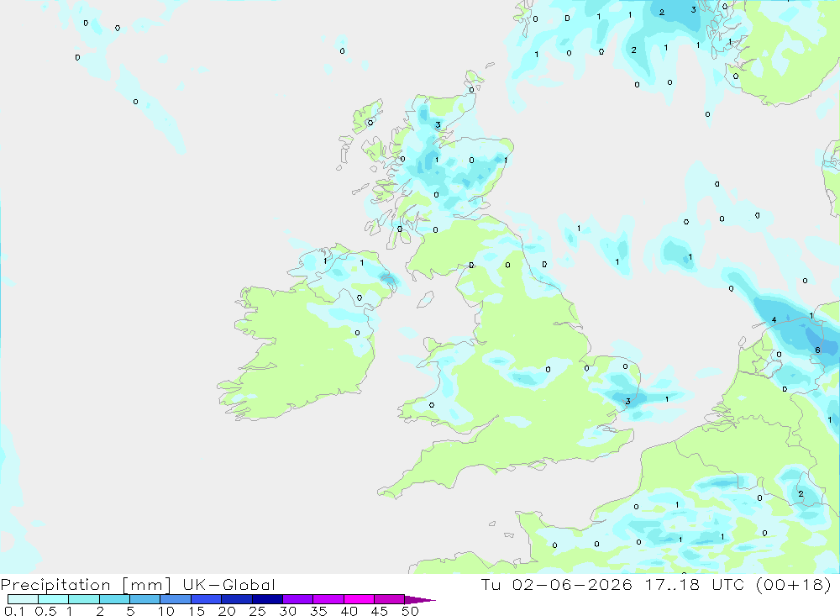Click the legend scale label "25"
The image size is (840, 616).
tap(257, 611)
